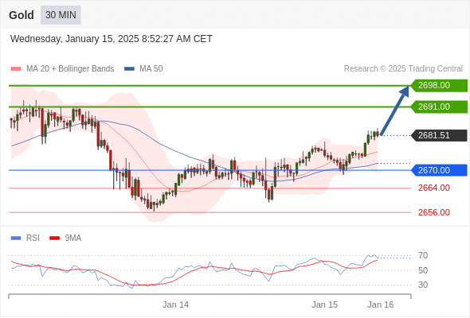The image size is (470, 318).
Task: Click the Jan 15 date marker
Action: pos(325,304)
